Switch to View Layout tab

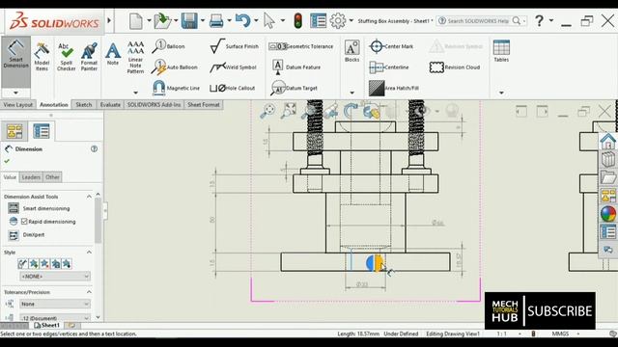pos(18,105)
